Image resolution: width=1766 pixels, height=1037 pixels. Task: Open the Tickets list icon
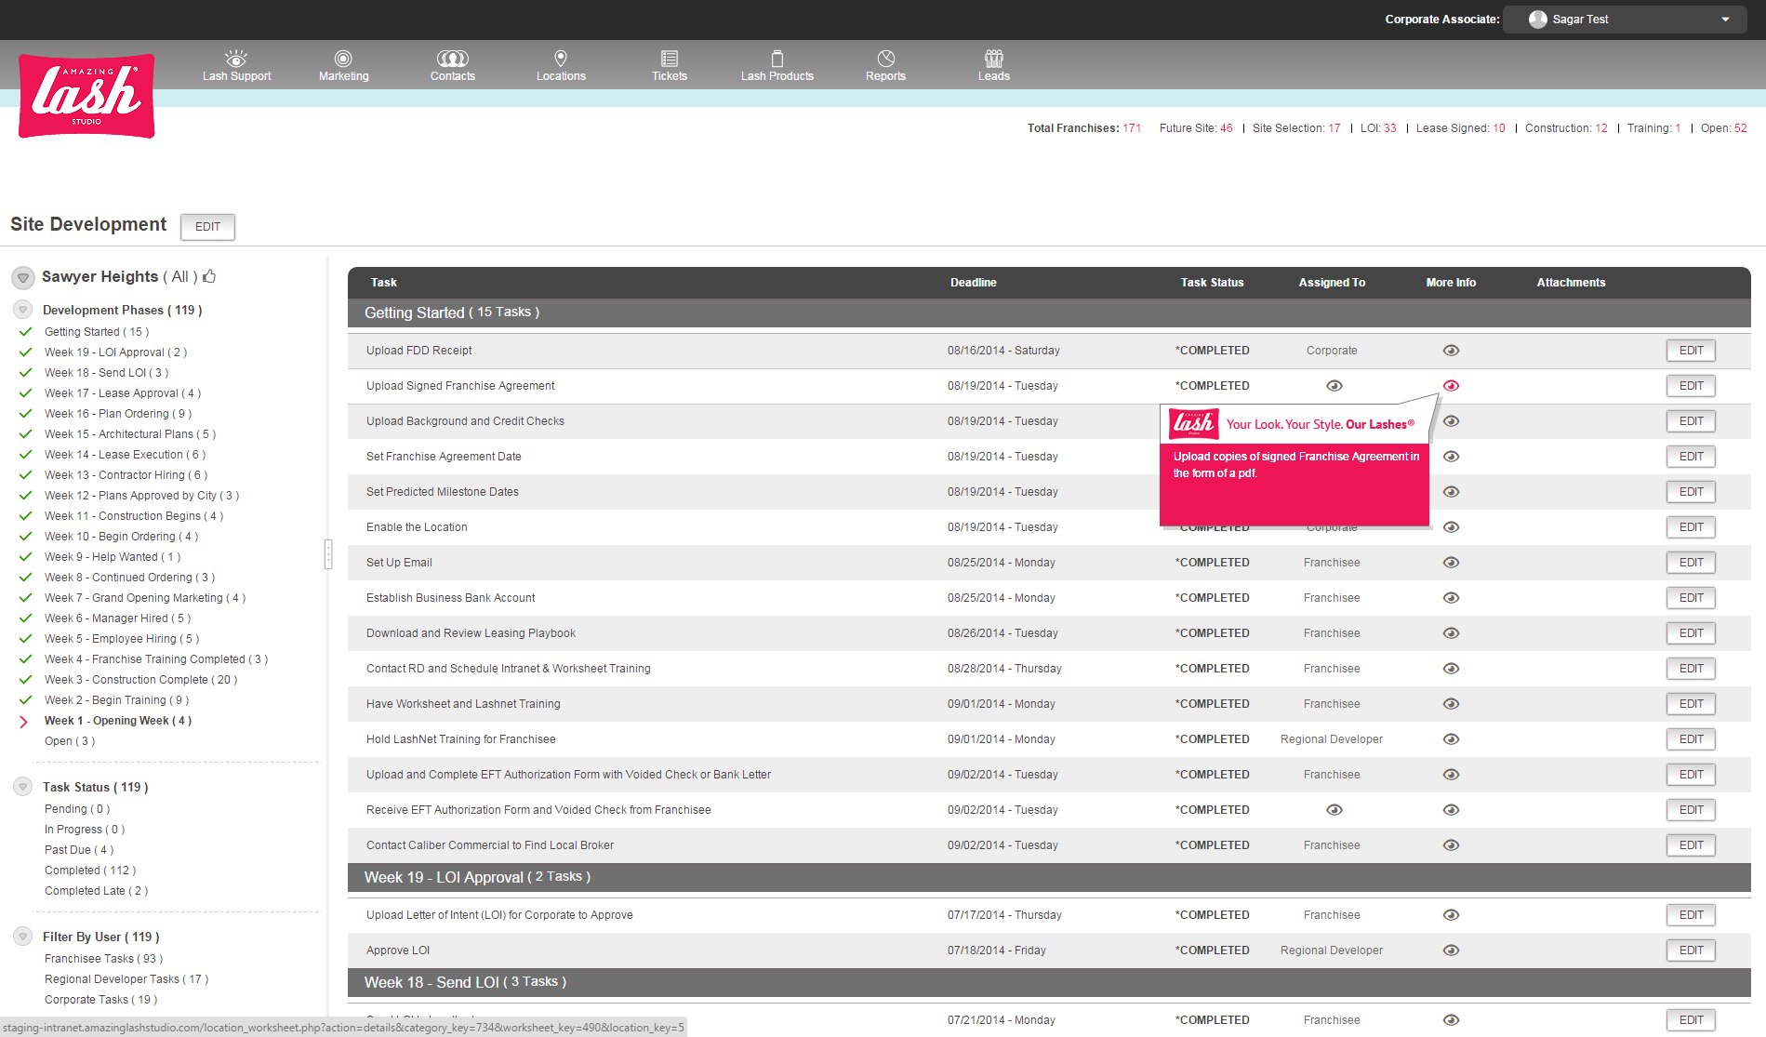(670, 59)
